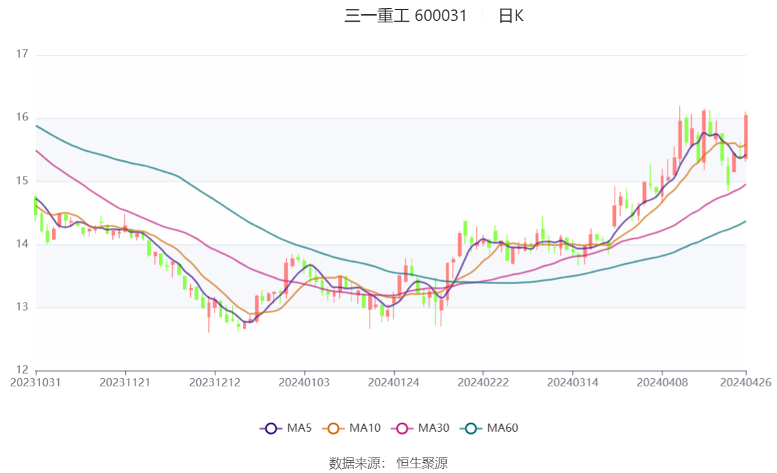Click the x-axis date 20240103
777x473 pixels.
tap(304, 383)
